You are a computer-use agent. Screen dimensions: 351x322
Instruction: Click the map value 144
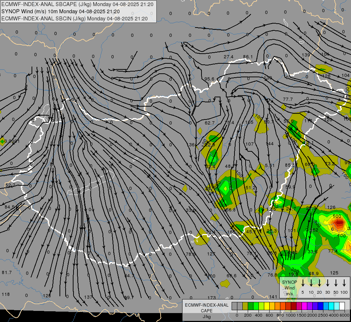click(270, 144)
